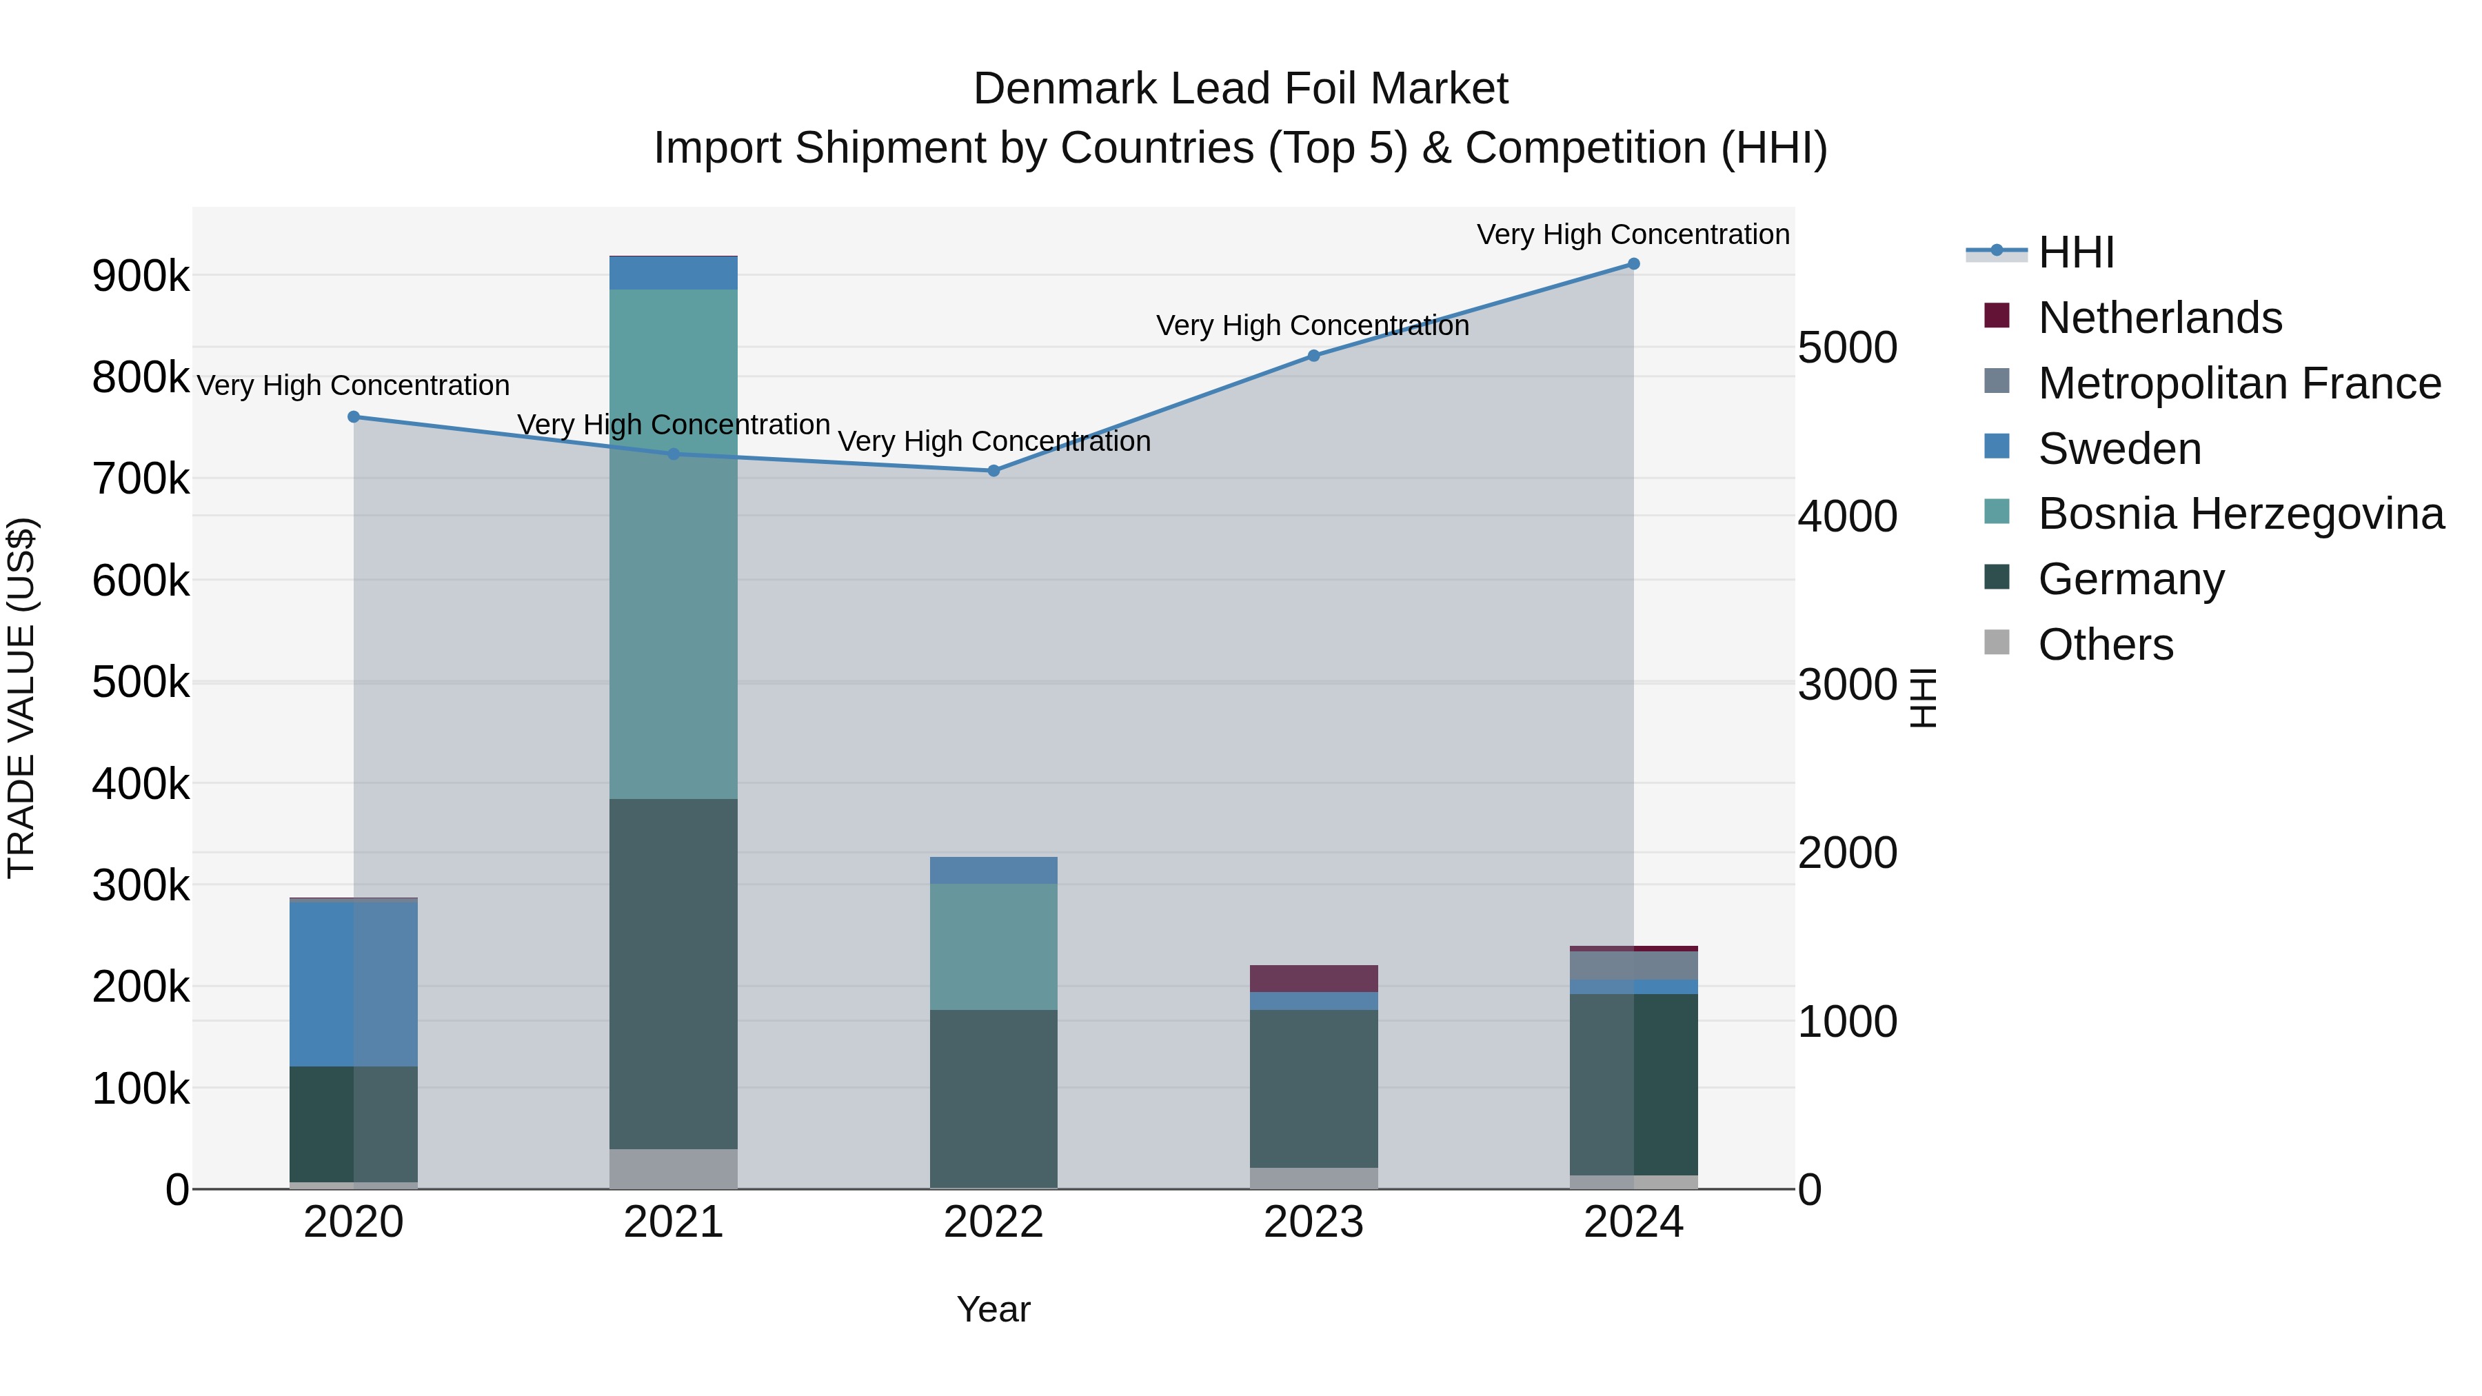This screenshot has height=1396, width=2482.
Task: Click the Sweden segment of 2024 bar
Action: click(x=1633, y=987)
